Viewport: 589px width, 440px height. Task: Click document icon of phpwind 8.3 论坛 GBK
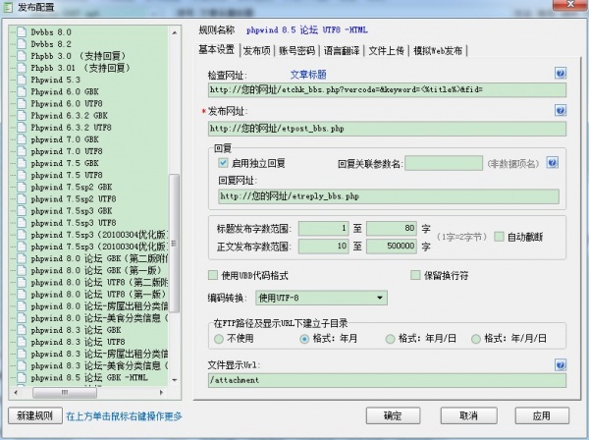[22, 330]
